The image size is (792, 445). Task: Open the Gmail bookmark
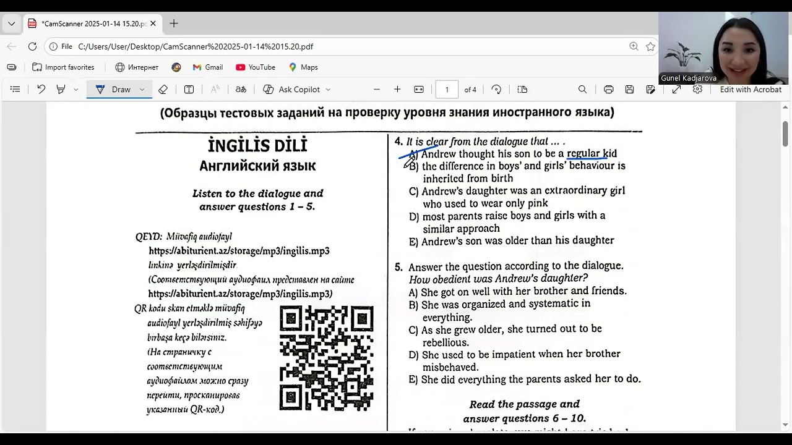207,67
